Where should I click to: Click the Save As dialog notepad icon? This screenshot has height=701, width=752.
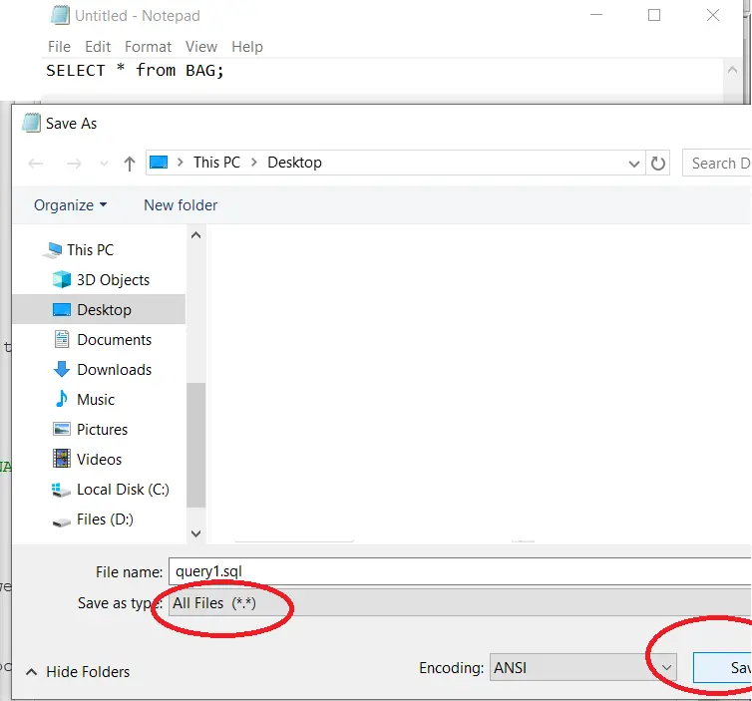pos(31,123)
